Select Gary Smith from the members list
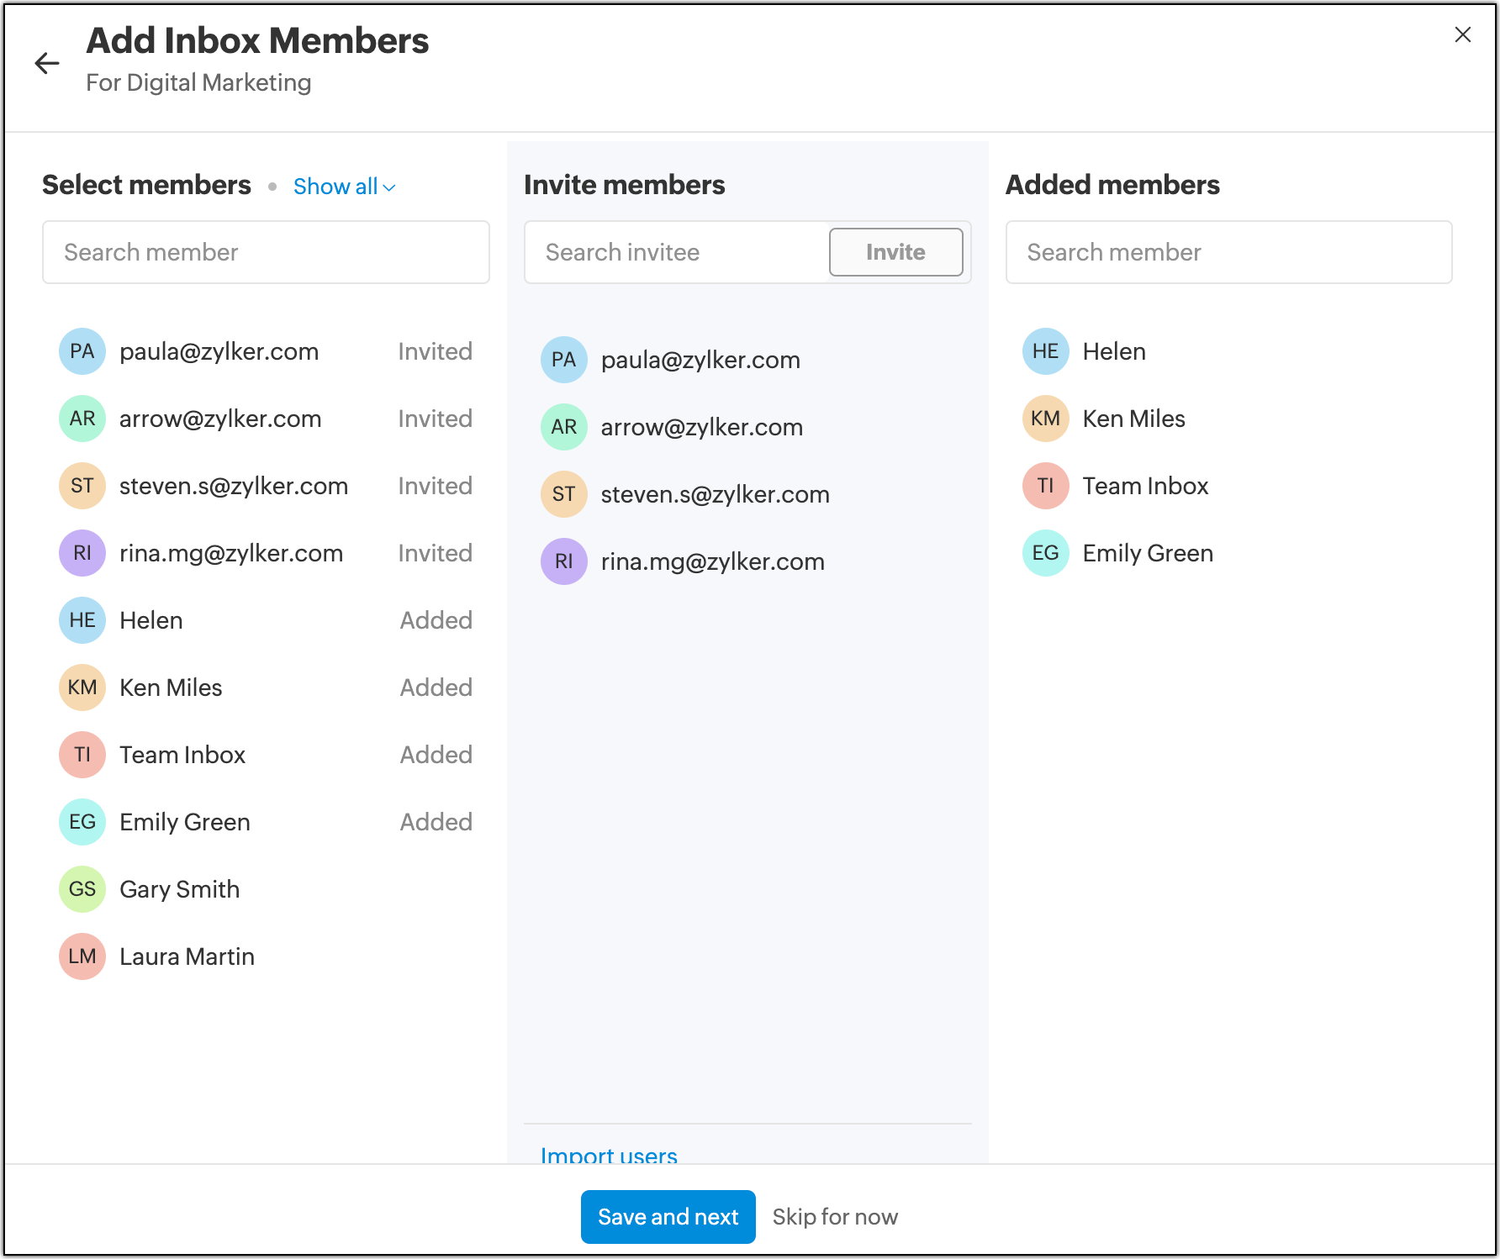 [180, 889]
